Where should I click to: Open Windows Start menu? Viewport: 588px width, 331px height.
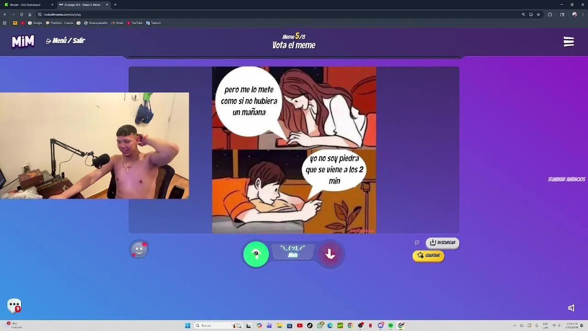tap(187, 325)
